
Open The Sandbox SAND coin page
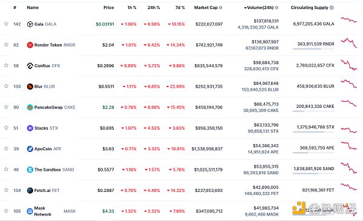click(54, 170)
